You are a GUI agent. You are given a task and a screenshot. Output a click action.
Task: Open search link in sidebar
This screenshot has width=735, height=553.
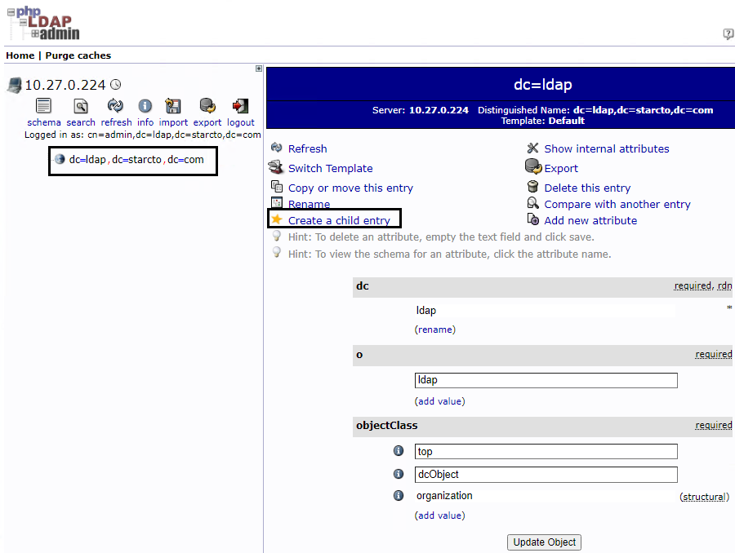81,122
